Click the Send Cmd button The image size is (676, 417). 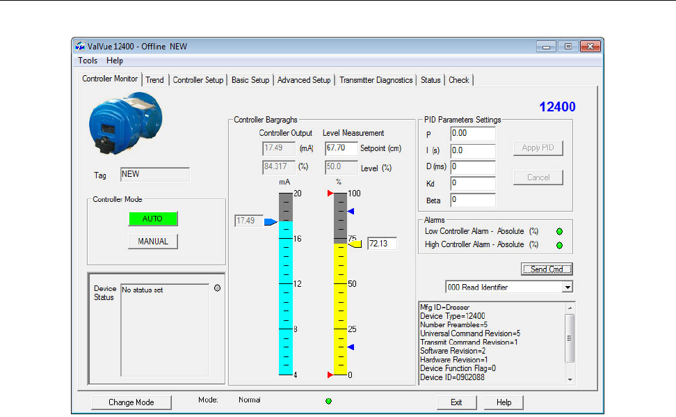(x=547, y=269)
